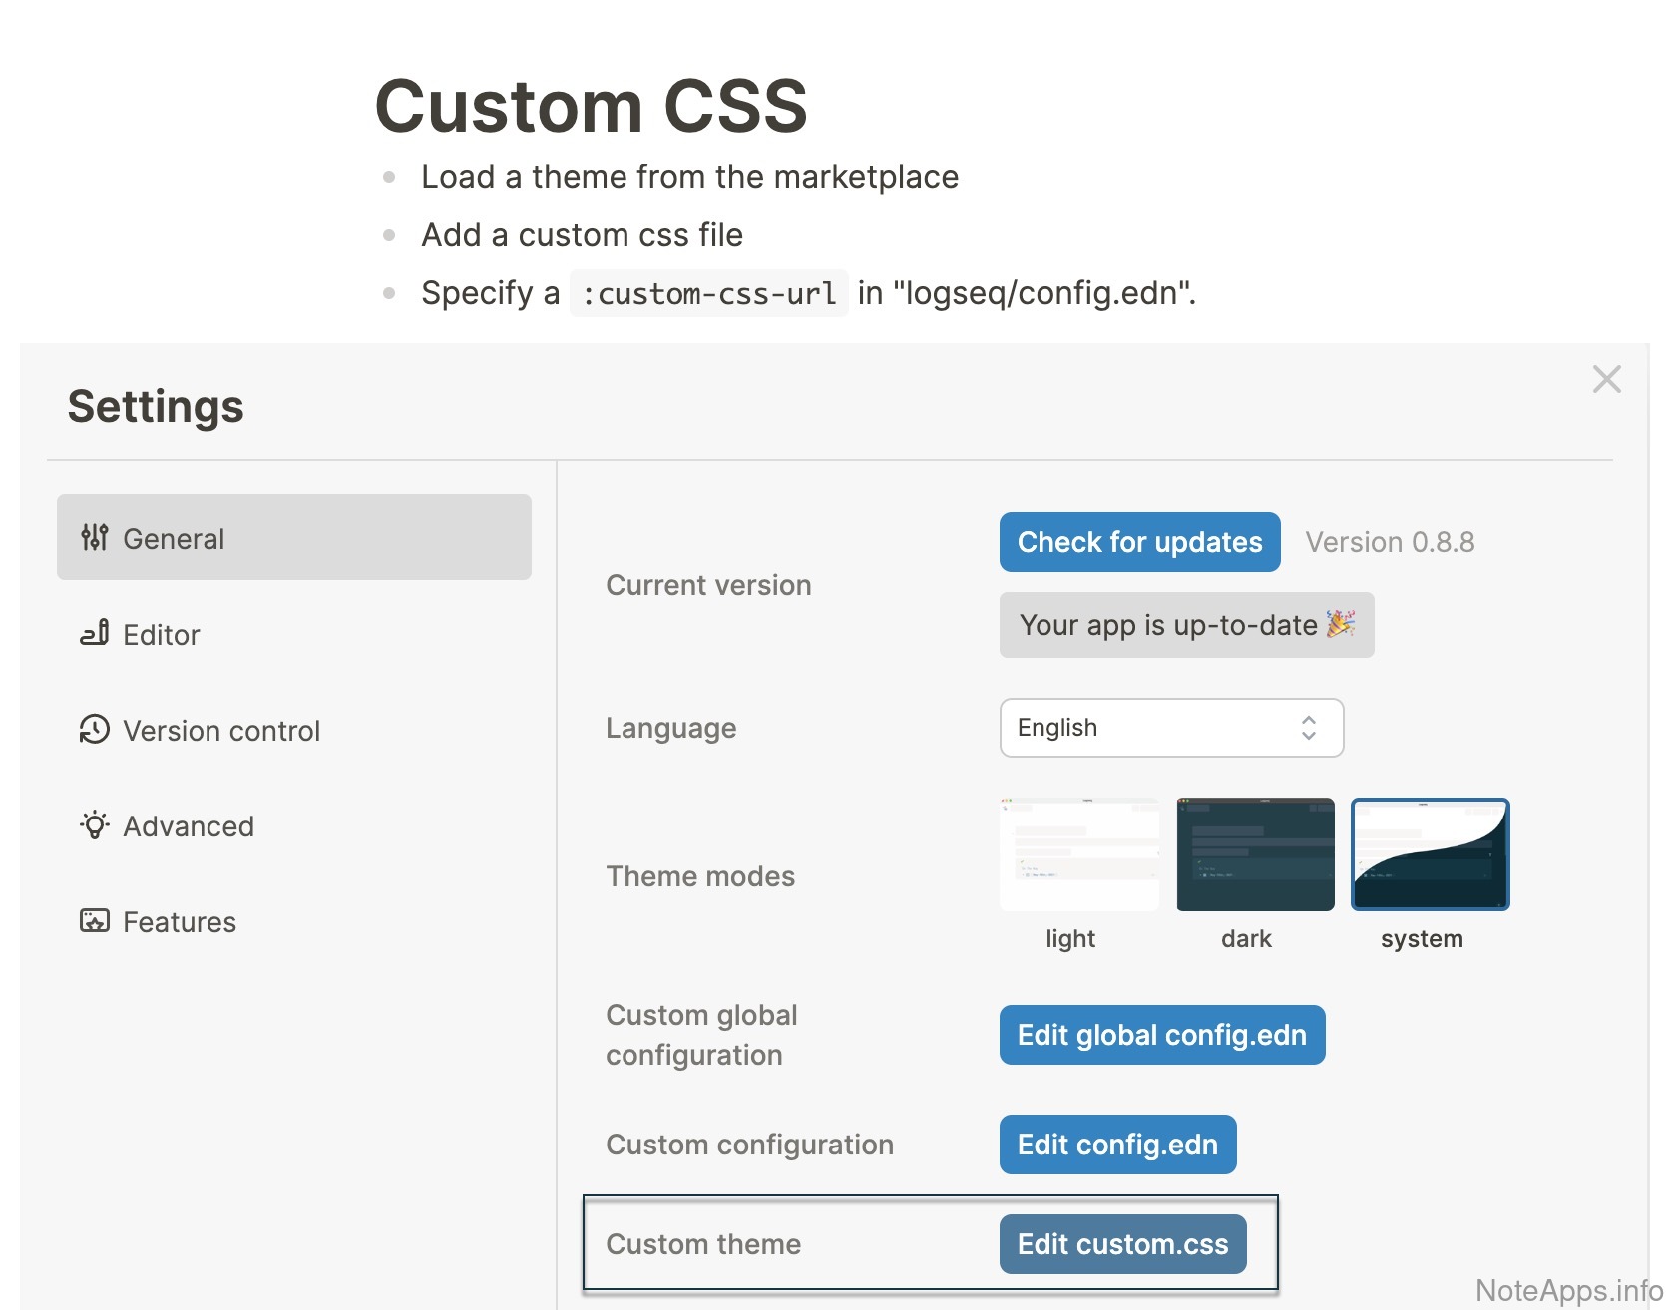Viewport: 1666px width, 1310px height.
Task: Go to the Features settings tab
Action: coord(179,922)
